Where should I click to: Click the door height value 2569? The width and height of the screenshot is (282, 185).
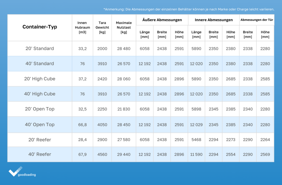tap(265, 154)
